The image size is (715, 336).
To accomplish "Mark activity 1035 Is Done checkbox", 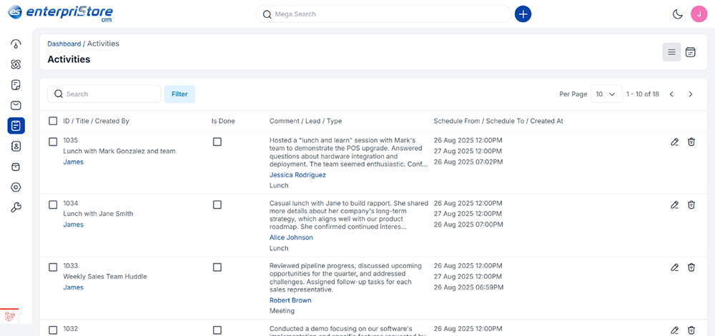I will [x=217, y=142].
